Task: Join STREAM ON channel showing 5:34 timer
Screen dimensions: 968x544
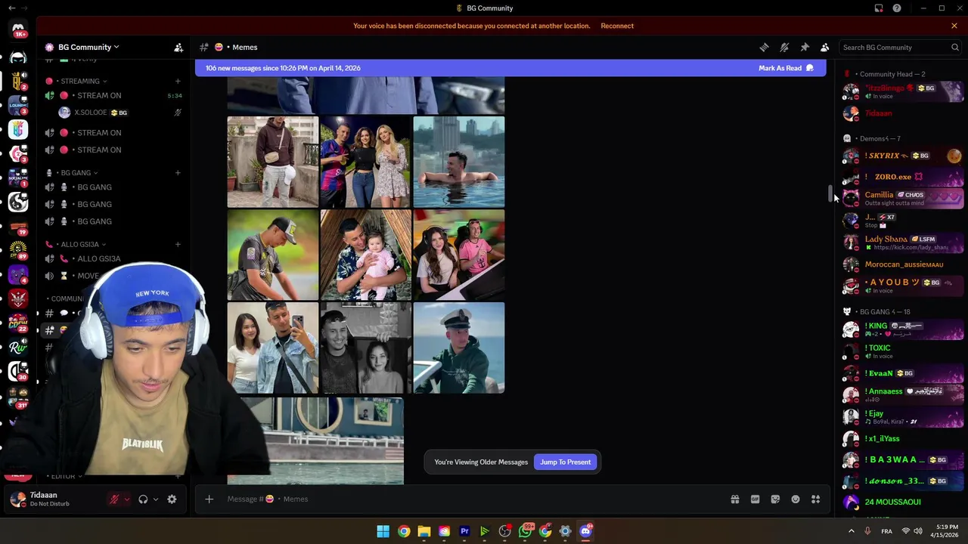Action: [113, 96]
